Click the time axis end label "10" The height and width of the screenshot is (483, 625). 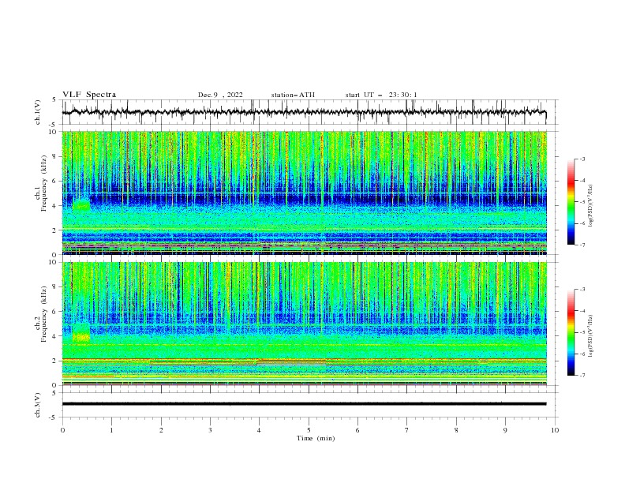555,430
